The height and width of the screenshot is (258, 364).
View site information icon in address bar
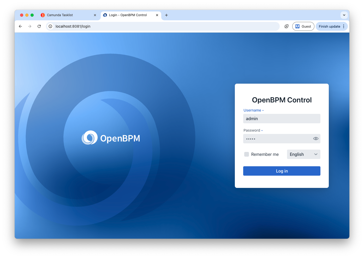50,26
